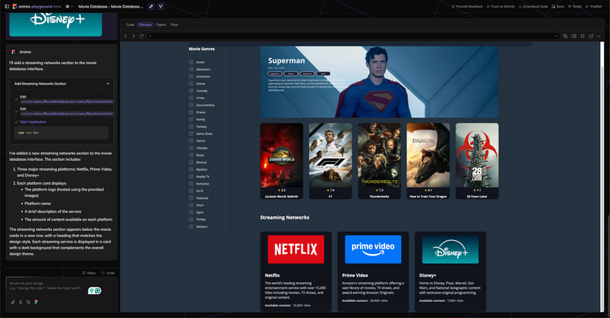Click the Figma import icon in prompt box
The width and height of the screenshot is (610, 318).
[x=36, y=302]
